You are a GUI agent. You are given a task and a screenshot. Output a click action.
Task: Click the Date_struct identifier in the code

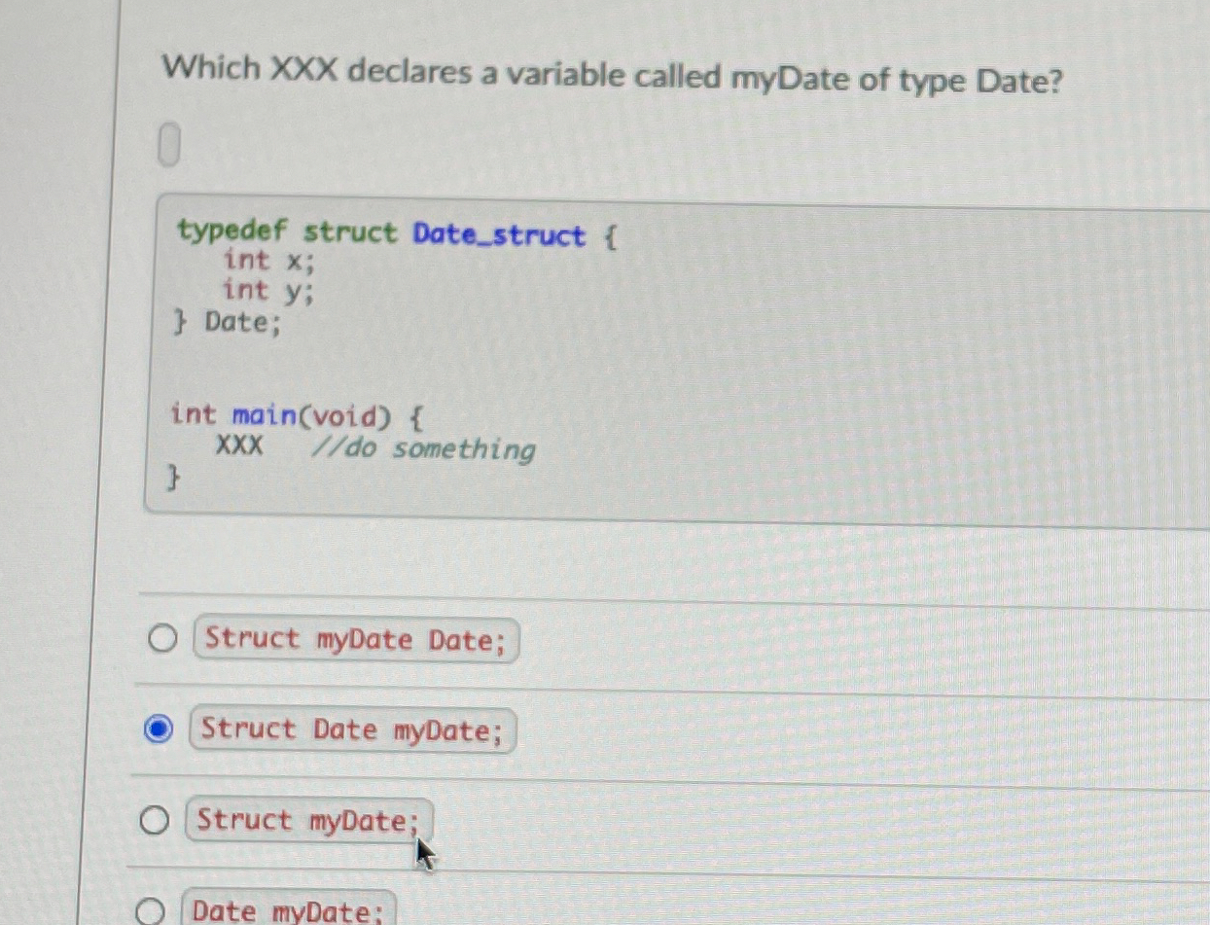point(499,235)
